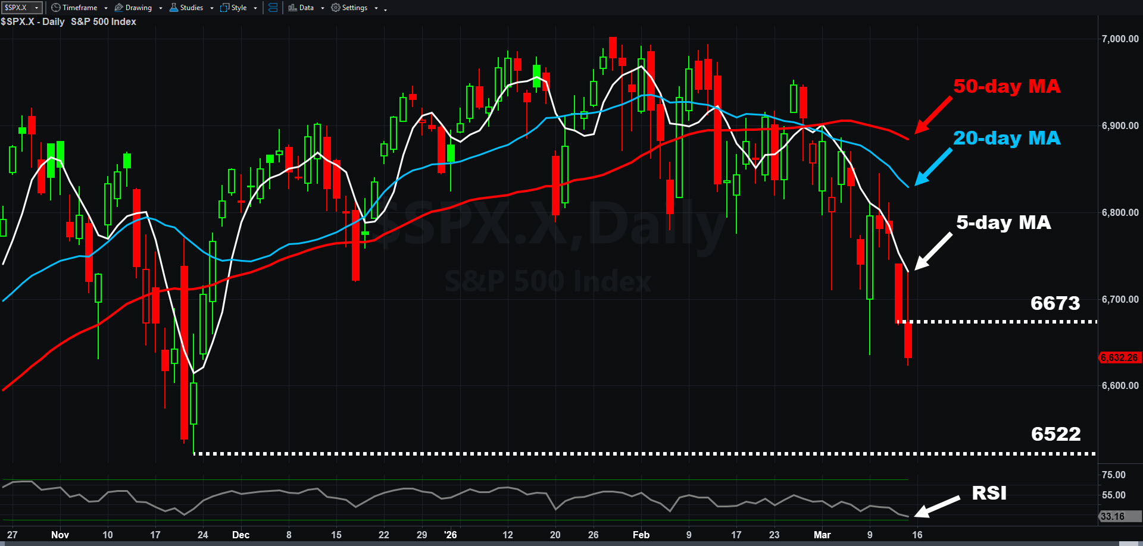Expand the arrow beside Studies

pos(212,8)
